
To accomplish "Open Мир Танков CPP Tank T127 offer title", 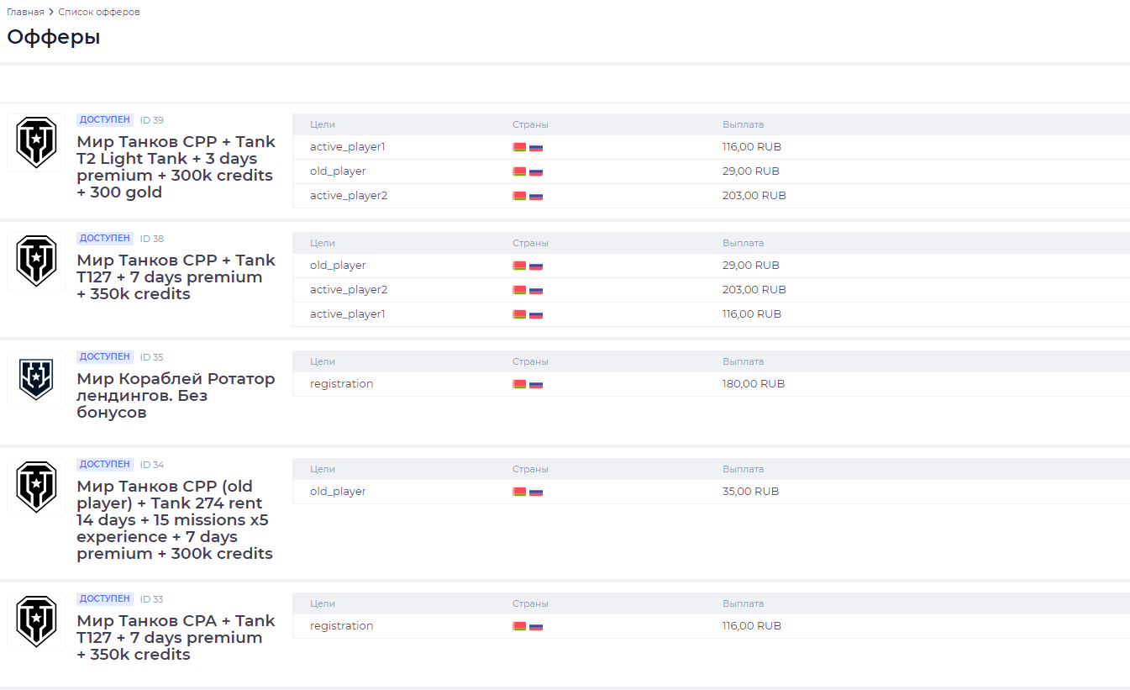I will point(176,277).
